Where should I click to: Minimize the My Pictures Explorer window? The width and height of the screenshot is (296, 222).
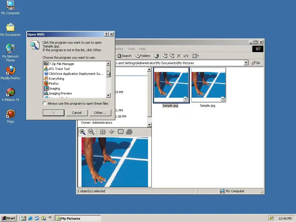coord(251,42)
